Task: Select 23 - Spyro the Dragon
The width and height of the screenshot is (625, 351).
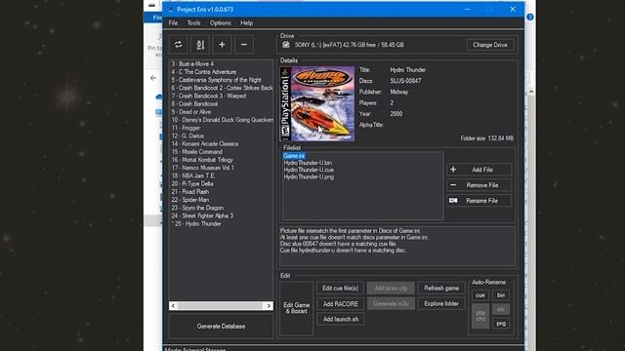Action: [x=197, y=208]
